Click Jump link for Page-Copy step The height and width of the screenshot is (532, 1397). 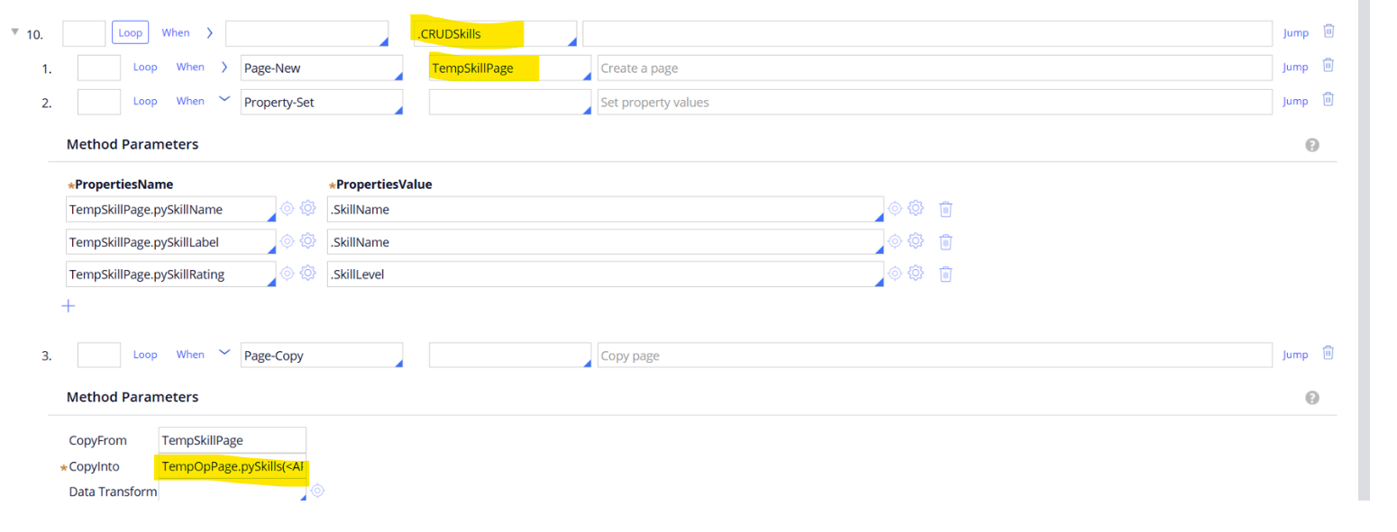pos(1295,355)
